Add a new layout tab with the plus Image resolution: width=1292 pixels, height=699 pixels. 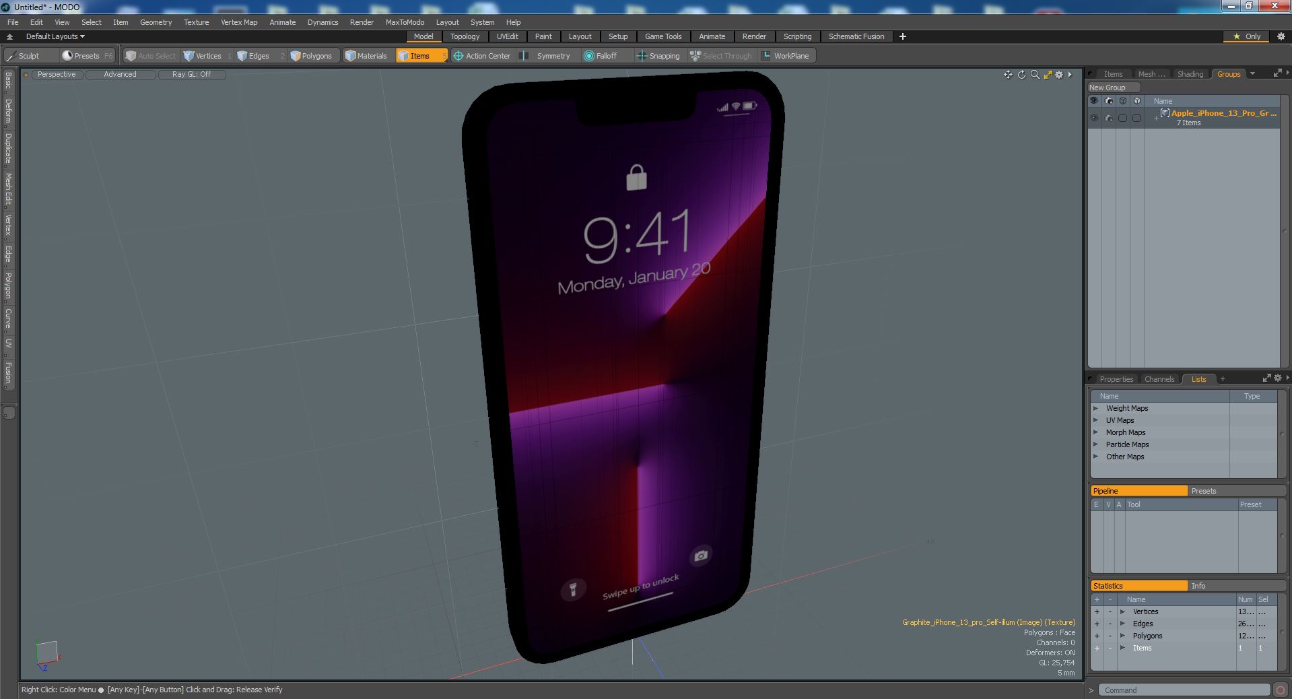[903, 36]
